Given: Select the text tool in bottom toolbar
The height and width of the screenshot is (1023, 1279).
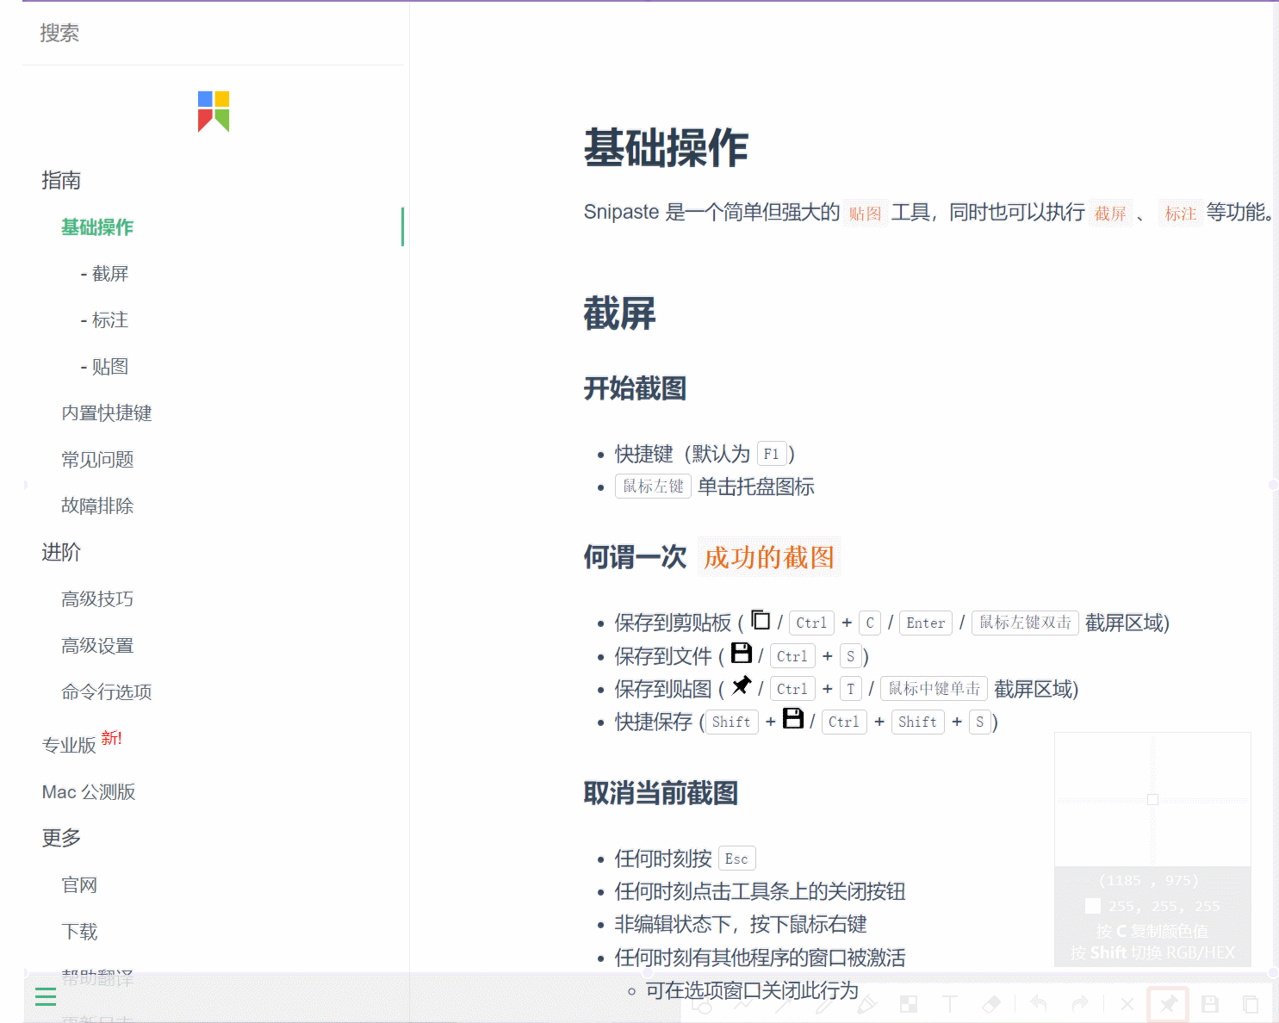Looking at the screenshot, I should [950, 1004].
